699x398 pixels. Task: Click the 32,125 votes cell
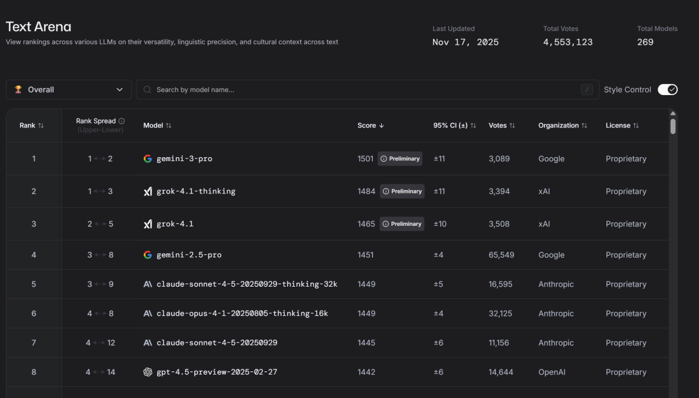[500, 314]
